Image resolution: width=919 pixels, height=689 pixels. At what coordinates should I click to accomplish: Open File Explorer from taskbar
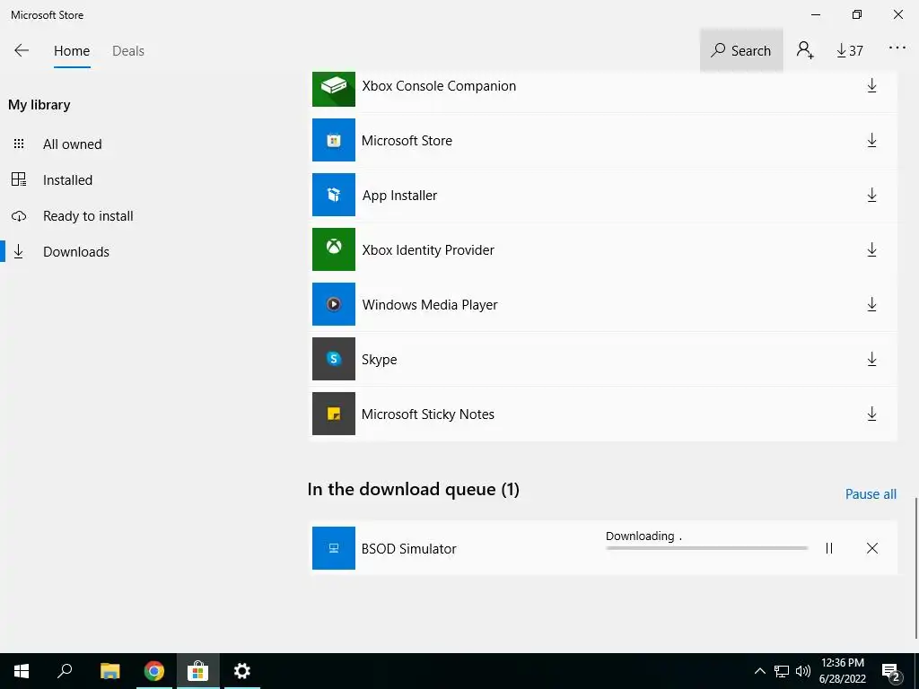click(109, 671)
